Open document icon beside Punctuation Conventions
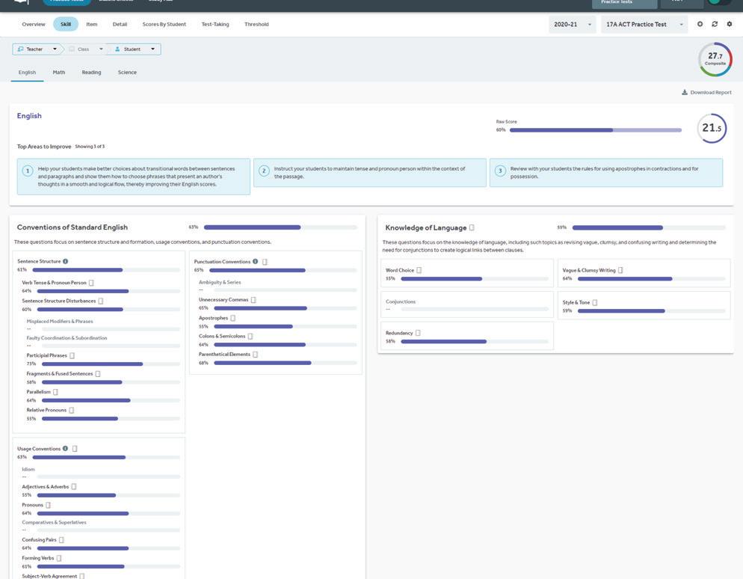The width and height of the screenshot is (743, 579). tap(265, 262)
